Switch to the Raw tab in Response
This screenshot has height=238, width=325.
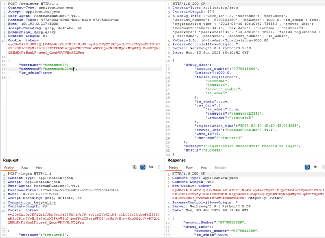(x=189, y=168)
